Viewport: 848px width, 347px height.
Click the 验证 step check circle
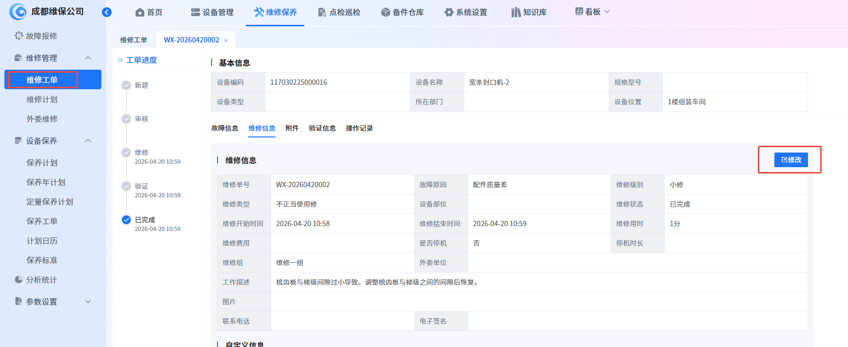(126, 186)
